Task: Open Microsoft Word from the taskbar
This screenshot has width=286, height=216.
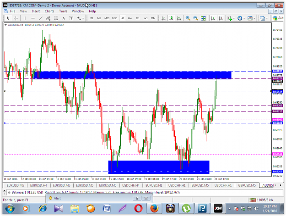Action: point(107,209)
